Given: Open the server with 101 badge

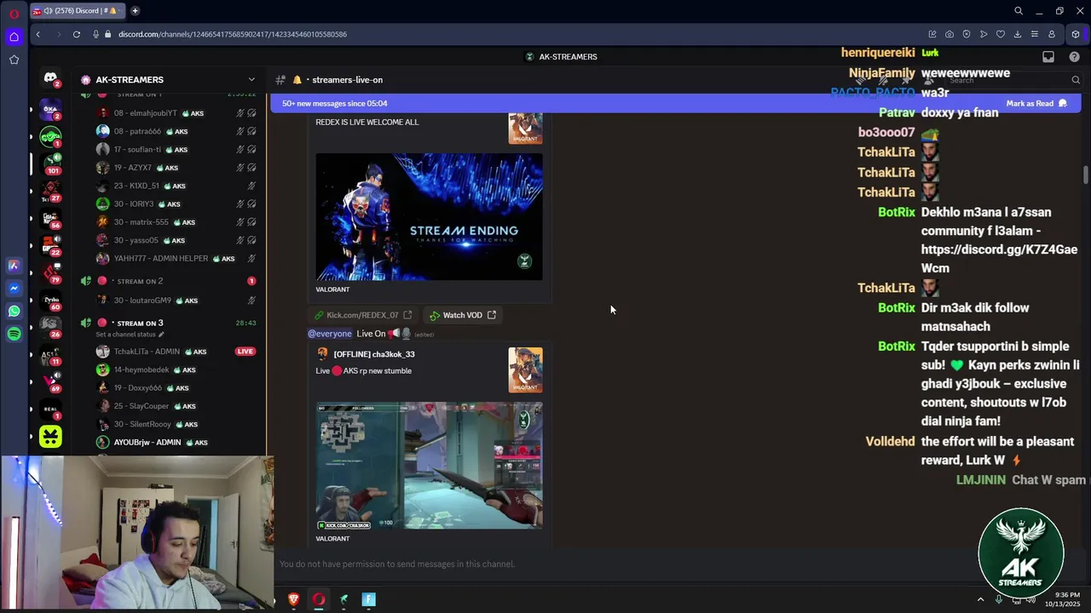Looking at the screenshot, I should point(50,163).
